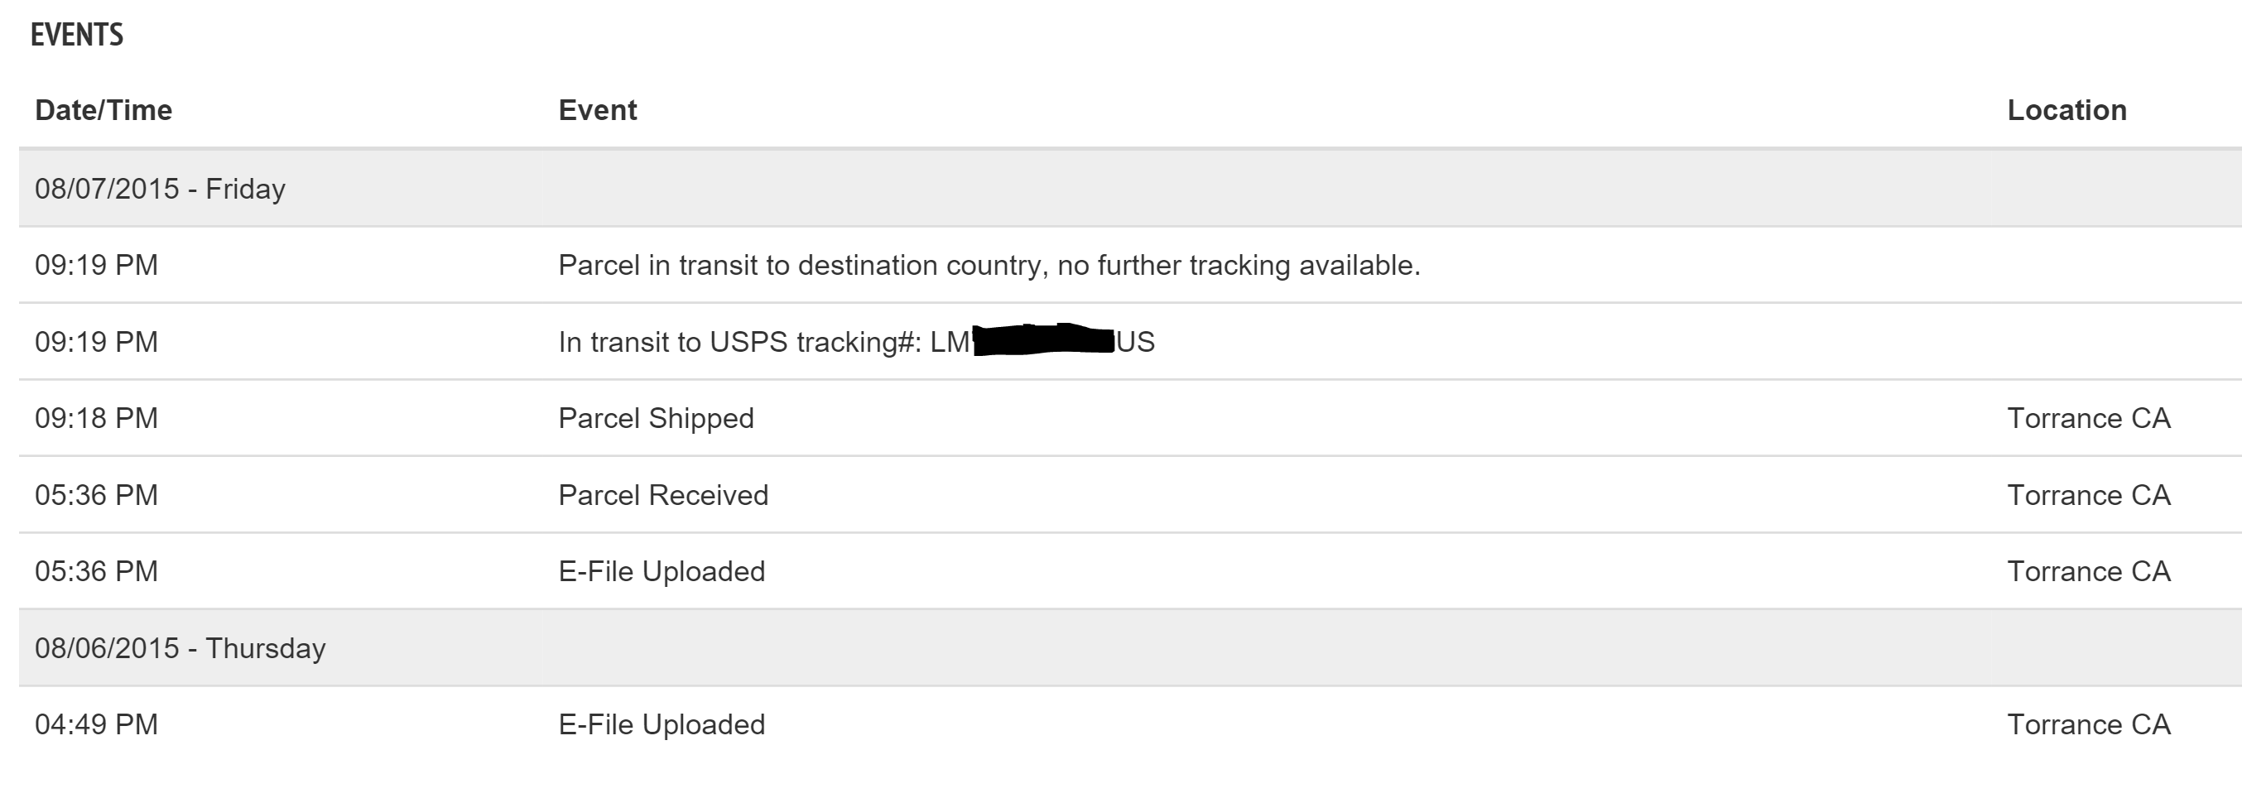Screen dimensions: 2242x803
Task: Select the Parcel Shipped event
Action: pyautogui.click(x=657, y=418)
